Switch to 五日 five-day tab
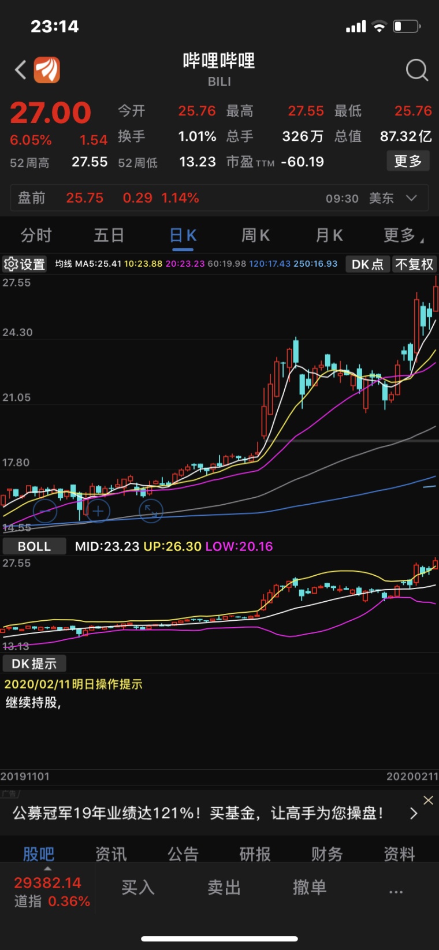 click(109, 236)
